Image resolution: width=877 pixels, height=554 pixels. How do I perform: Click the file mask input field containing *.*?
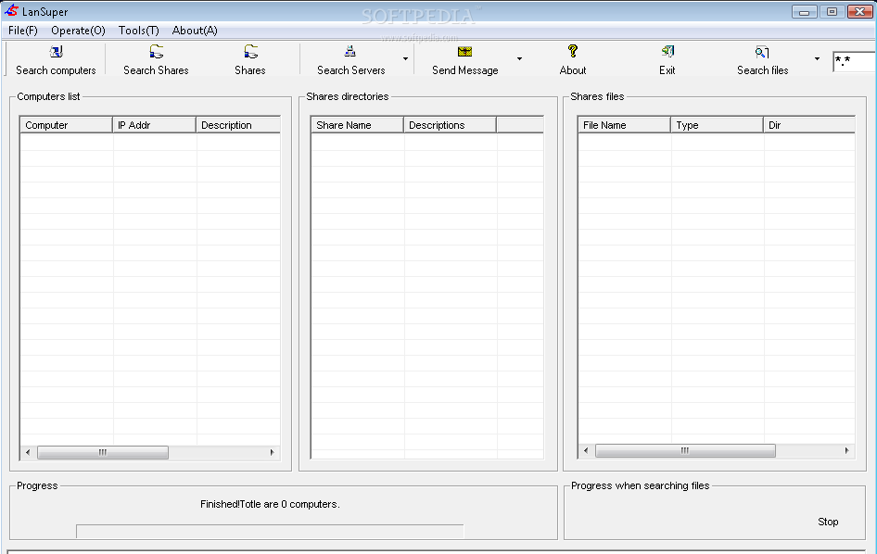[x=854, y=61]
